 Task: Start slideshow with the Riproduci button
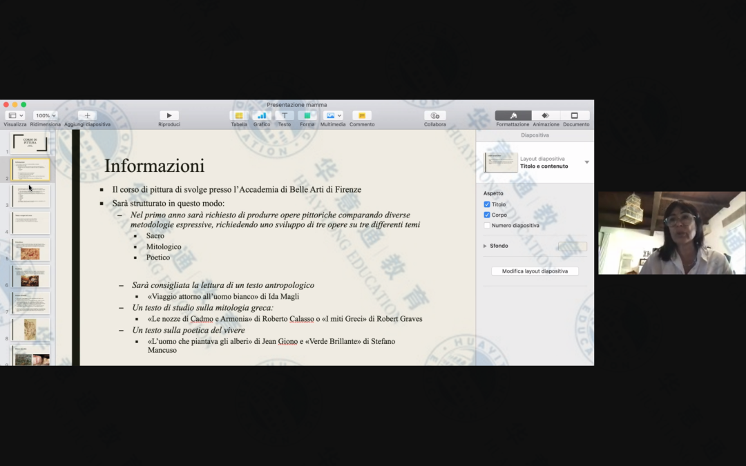(x=169, y=115)
